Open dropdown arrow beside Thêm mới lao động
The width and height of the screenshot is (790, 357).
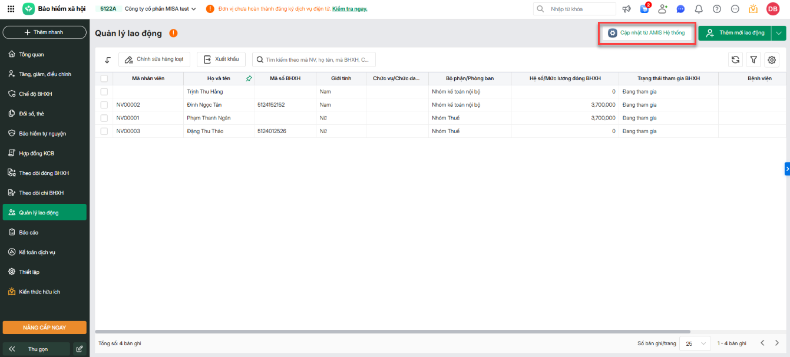(779, 33)
